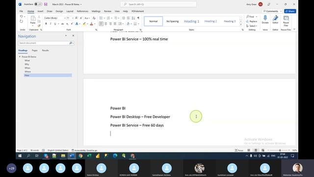Select the Format Painter brush icon
The image size is (314, 177).
coord(39,26)
